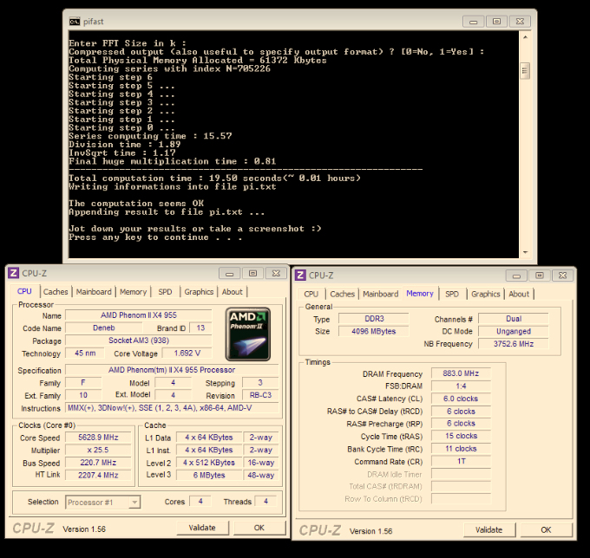590x558 pixels.
Task: Switch to CPU tab in right CPU-Z window
Action: (x=311, y=294)
